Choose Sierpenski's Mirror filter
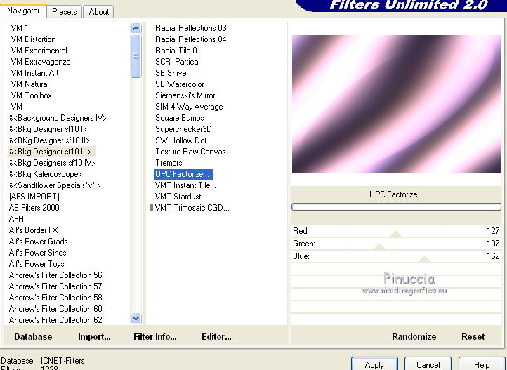The width and height of the screenshot is (507, 370). (x=185, y=95)
